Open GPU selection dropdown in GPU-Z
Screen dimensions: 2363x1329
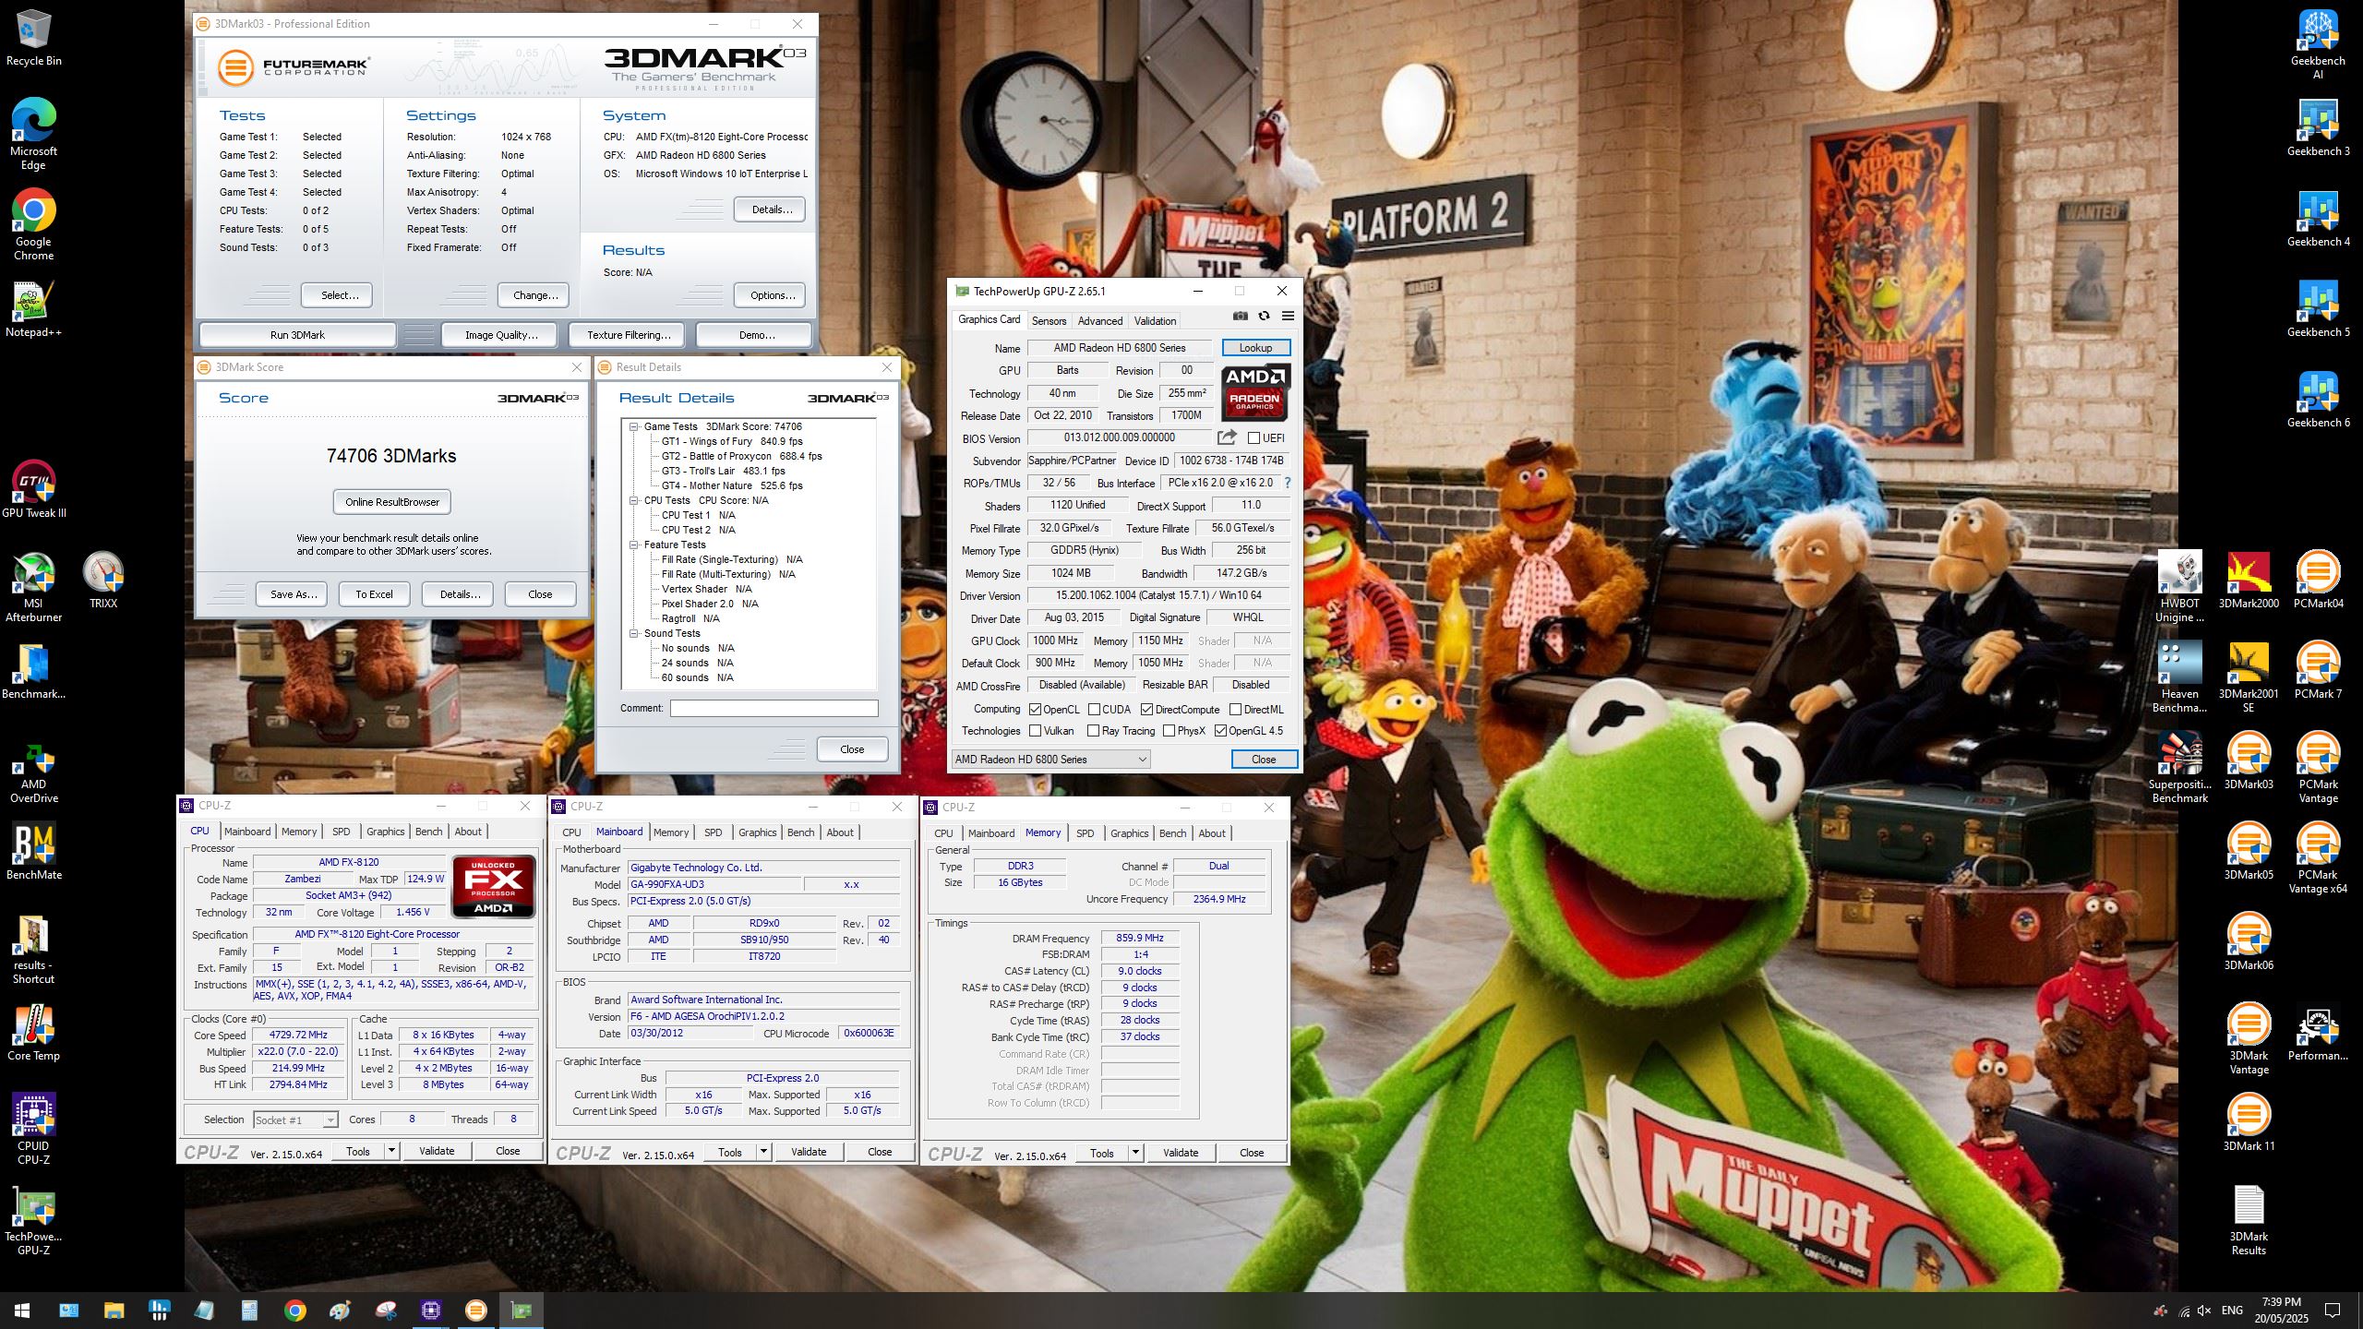[1050, 760]
